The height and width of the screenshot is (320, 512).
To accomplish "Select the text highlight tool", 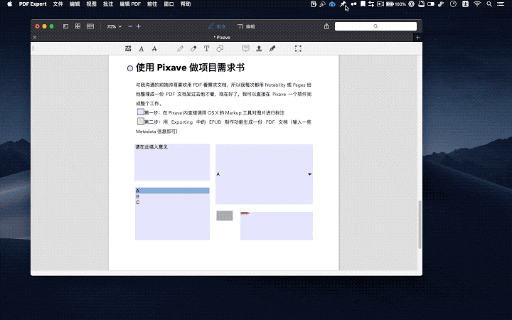I will tap(128, 48).
